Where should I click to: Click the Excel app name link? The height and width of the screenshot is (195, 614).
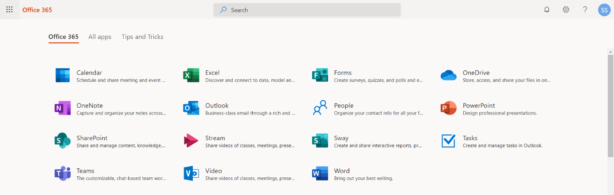[212, 73]
